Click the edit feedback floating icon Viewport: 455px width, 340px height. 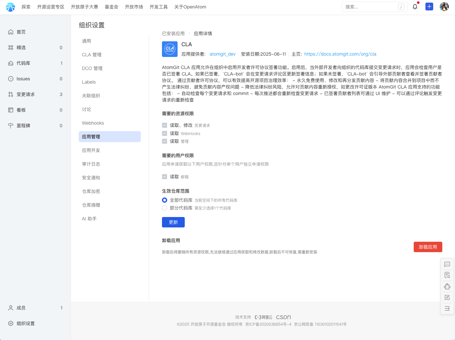447,297
